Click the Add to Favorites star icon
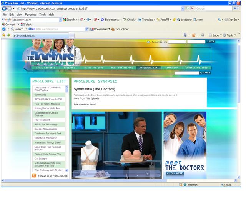Viewport: 246px width, 197px height. pos(9,35)
